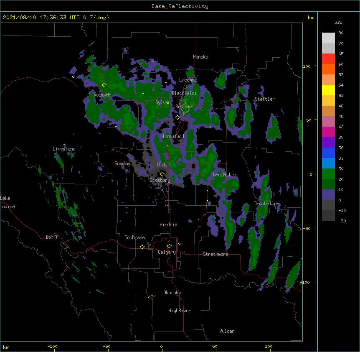360x352 pixels.
Task: Click the Ponoka city label
Action: click(200, 57)
